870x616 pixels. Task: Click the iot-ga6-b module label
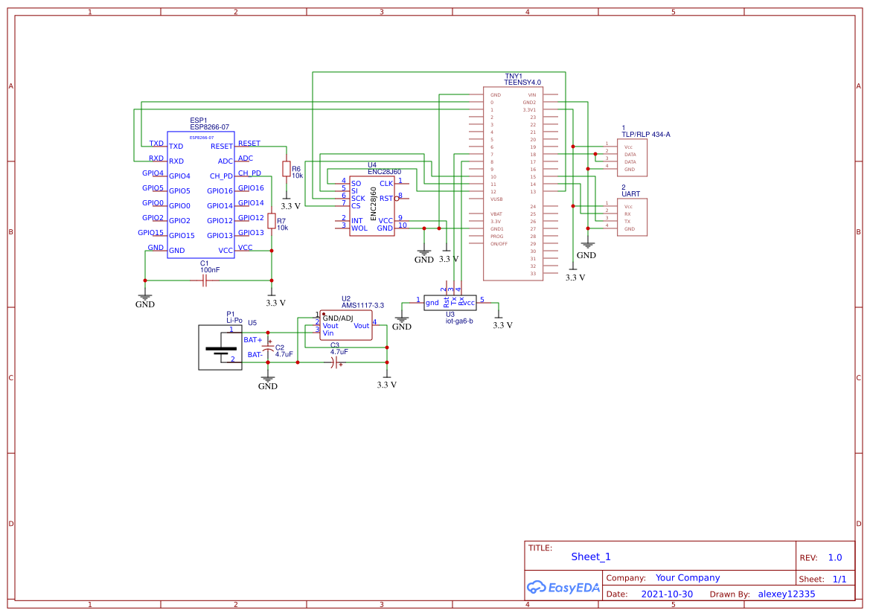coord(459,321)
